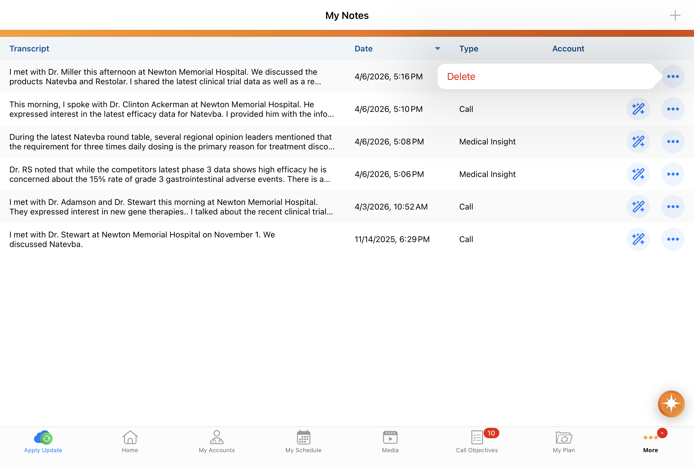Viewport: 694px width, 467px height.
Task: Tap the plus icon to add note
Action: (675, 15)
